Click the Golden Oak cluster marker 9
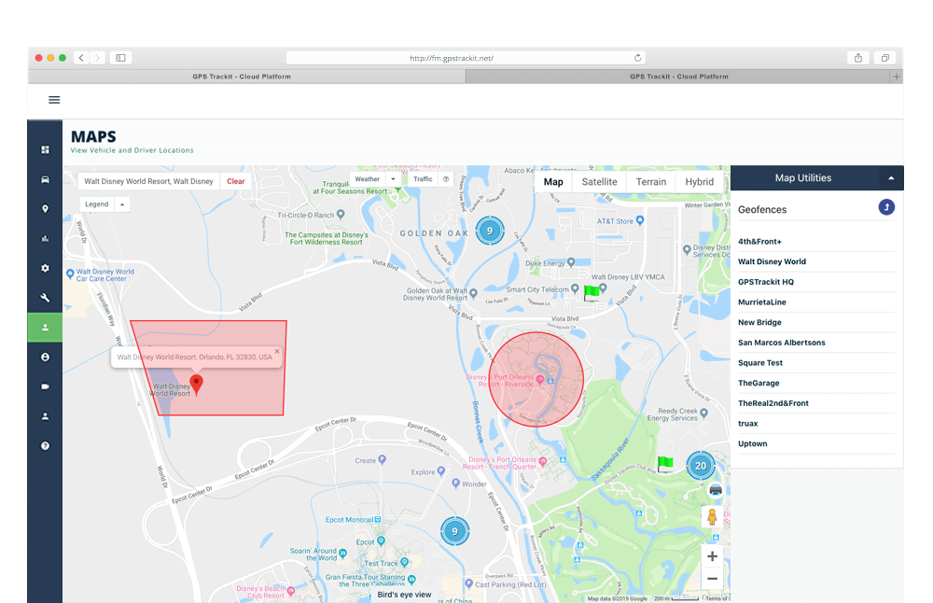Viewport: 933px width, 603px height. 490,231
